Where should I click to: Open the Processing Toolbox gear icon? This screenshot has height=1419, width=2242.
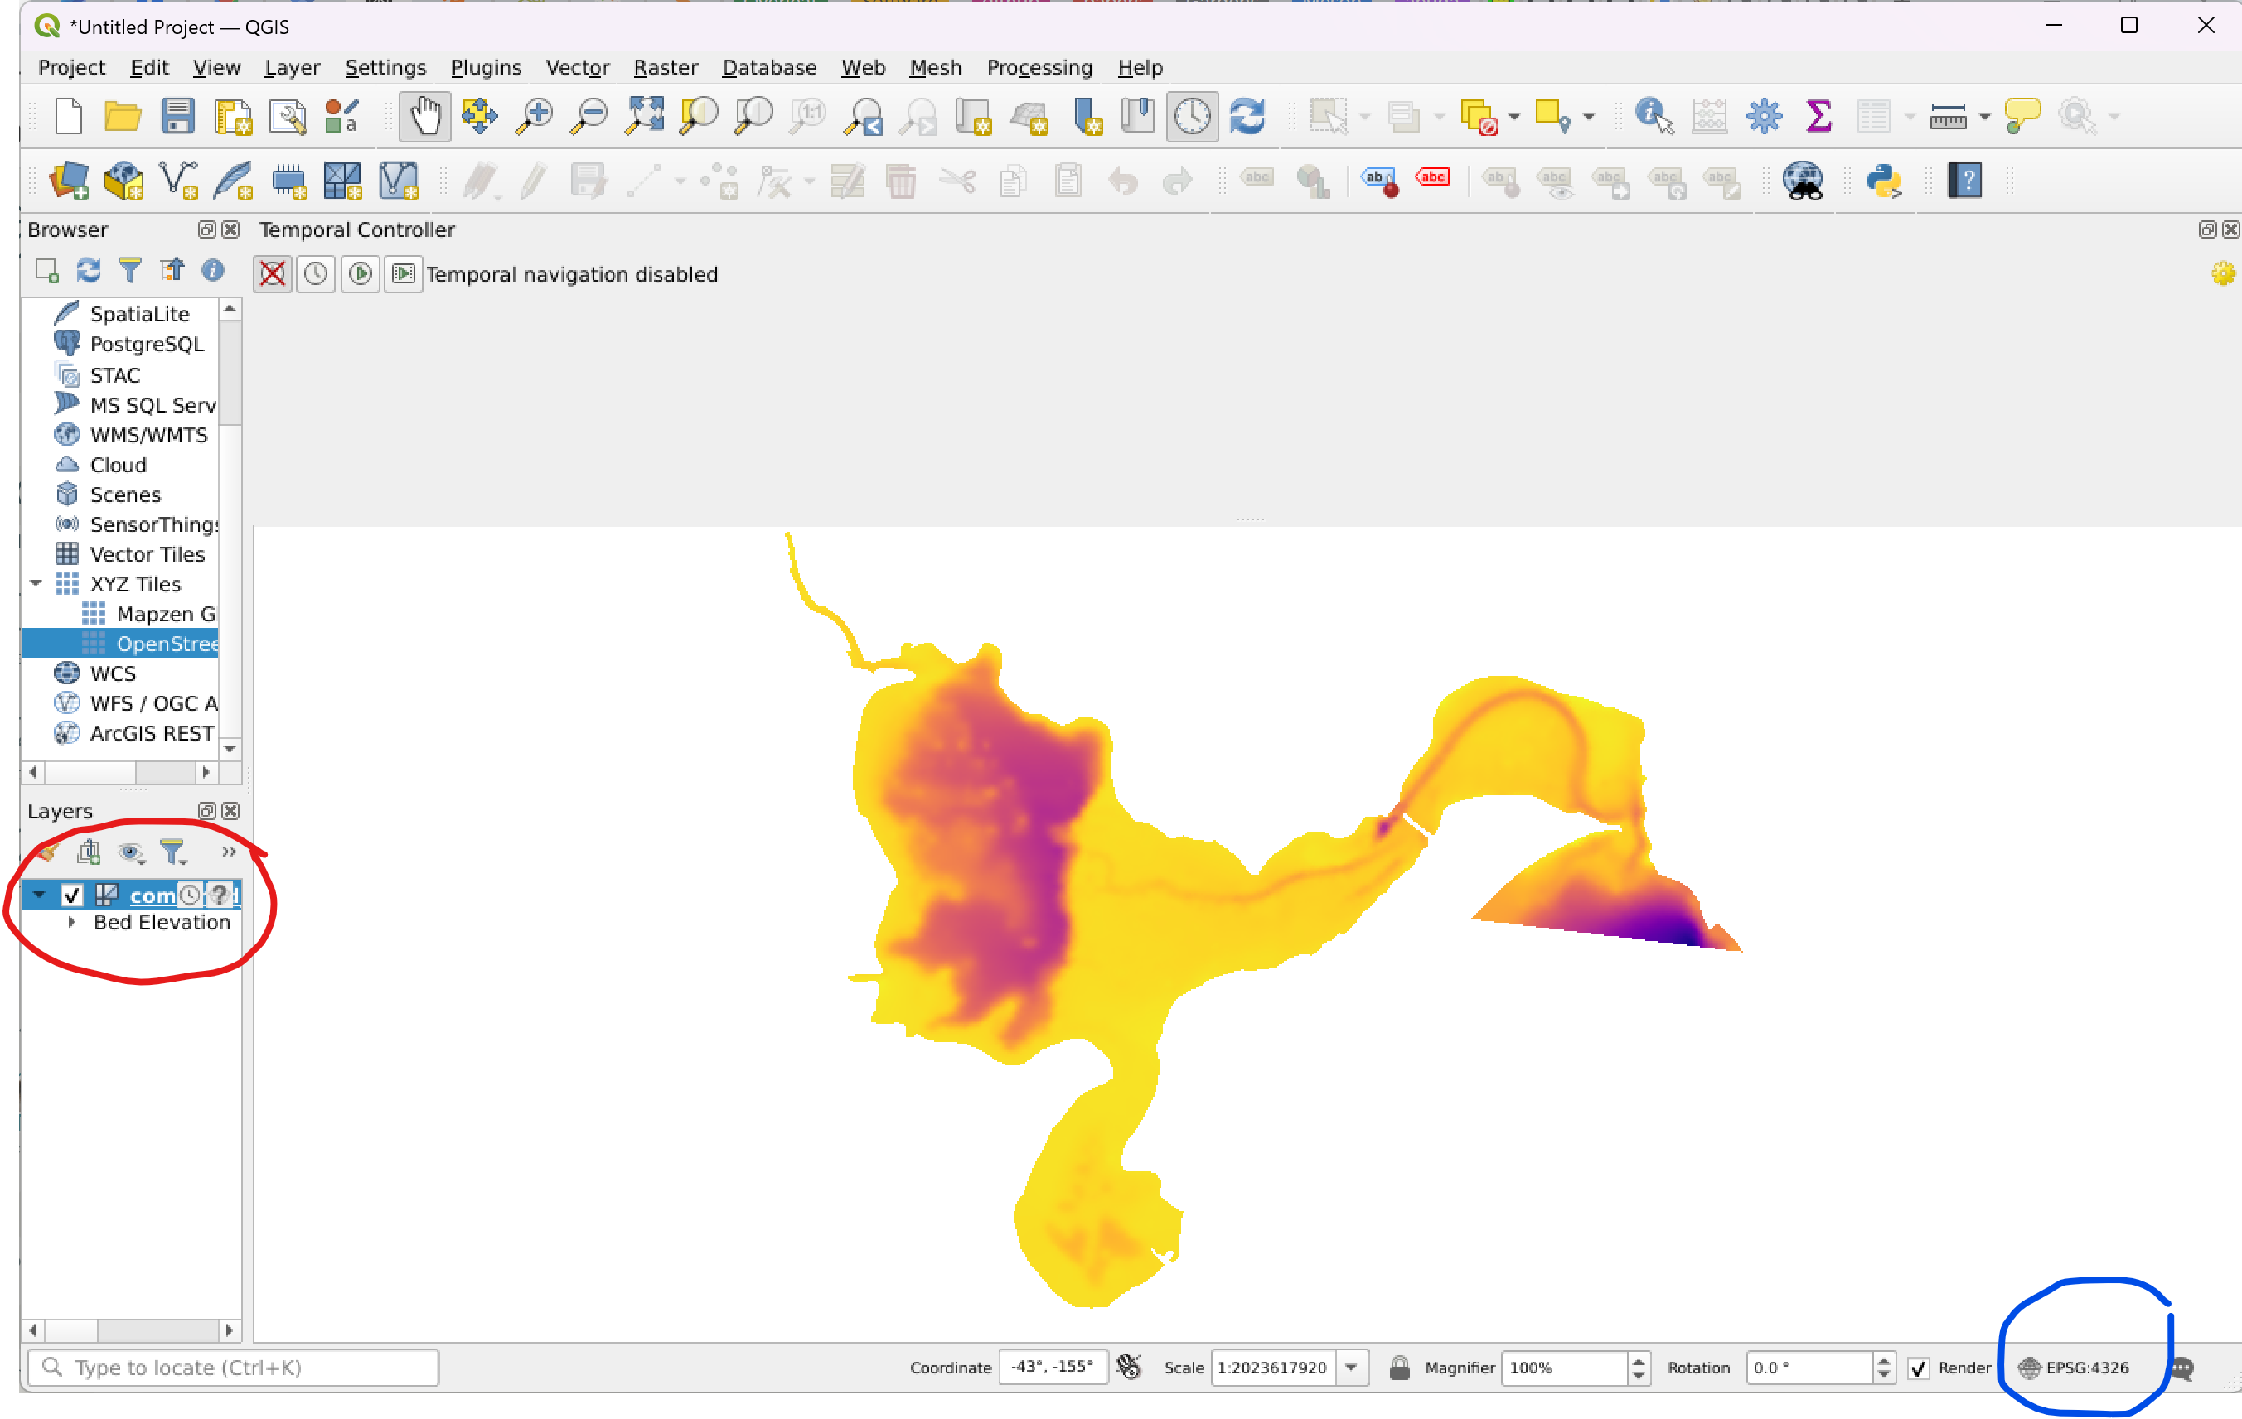click(x=1764, y=116)
